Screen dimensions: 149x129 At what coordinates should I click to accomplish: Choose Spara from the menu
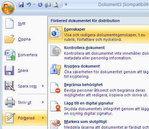(x=23, y=70)
